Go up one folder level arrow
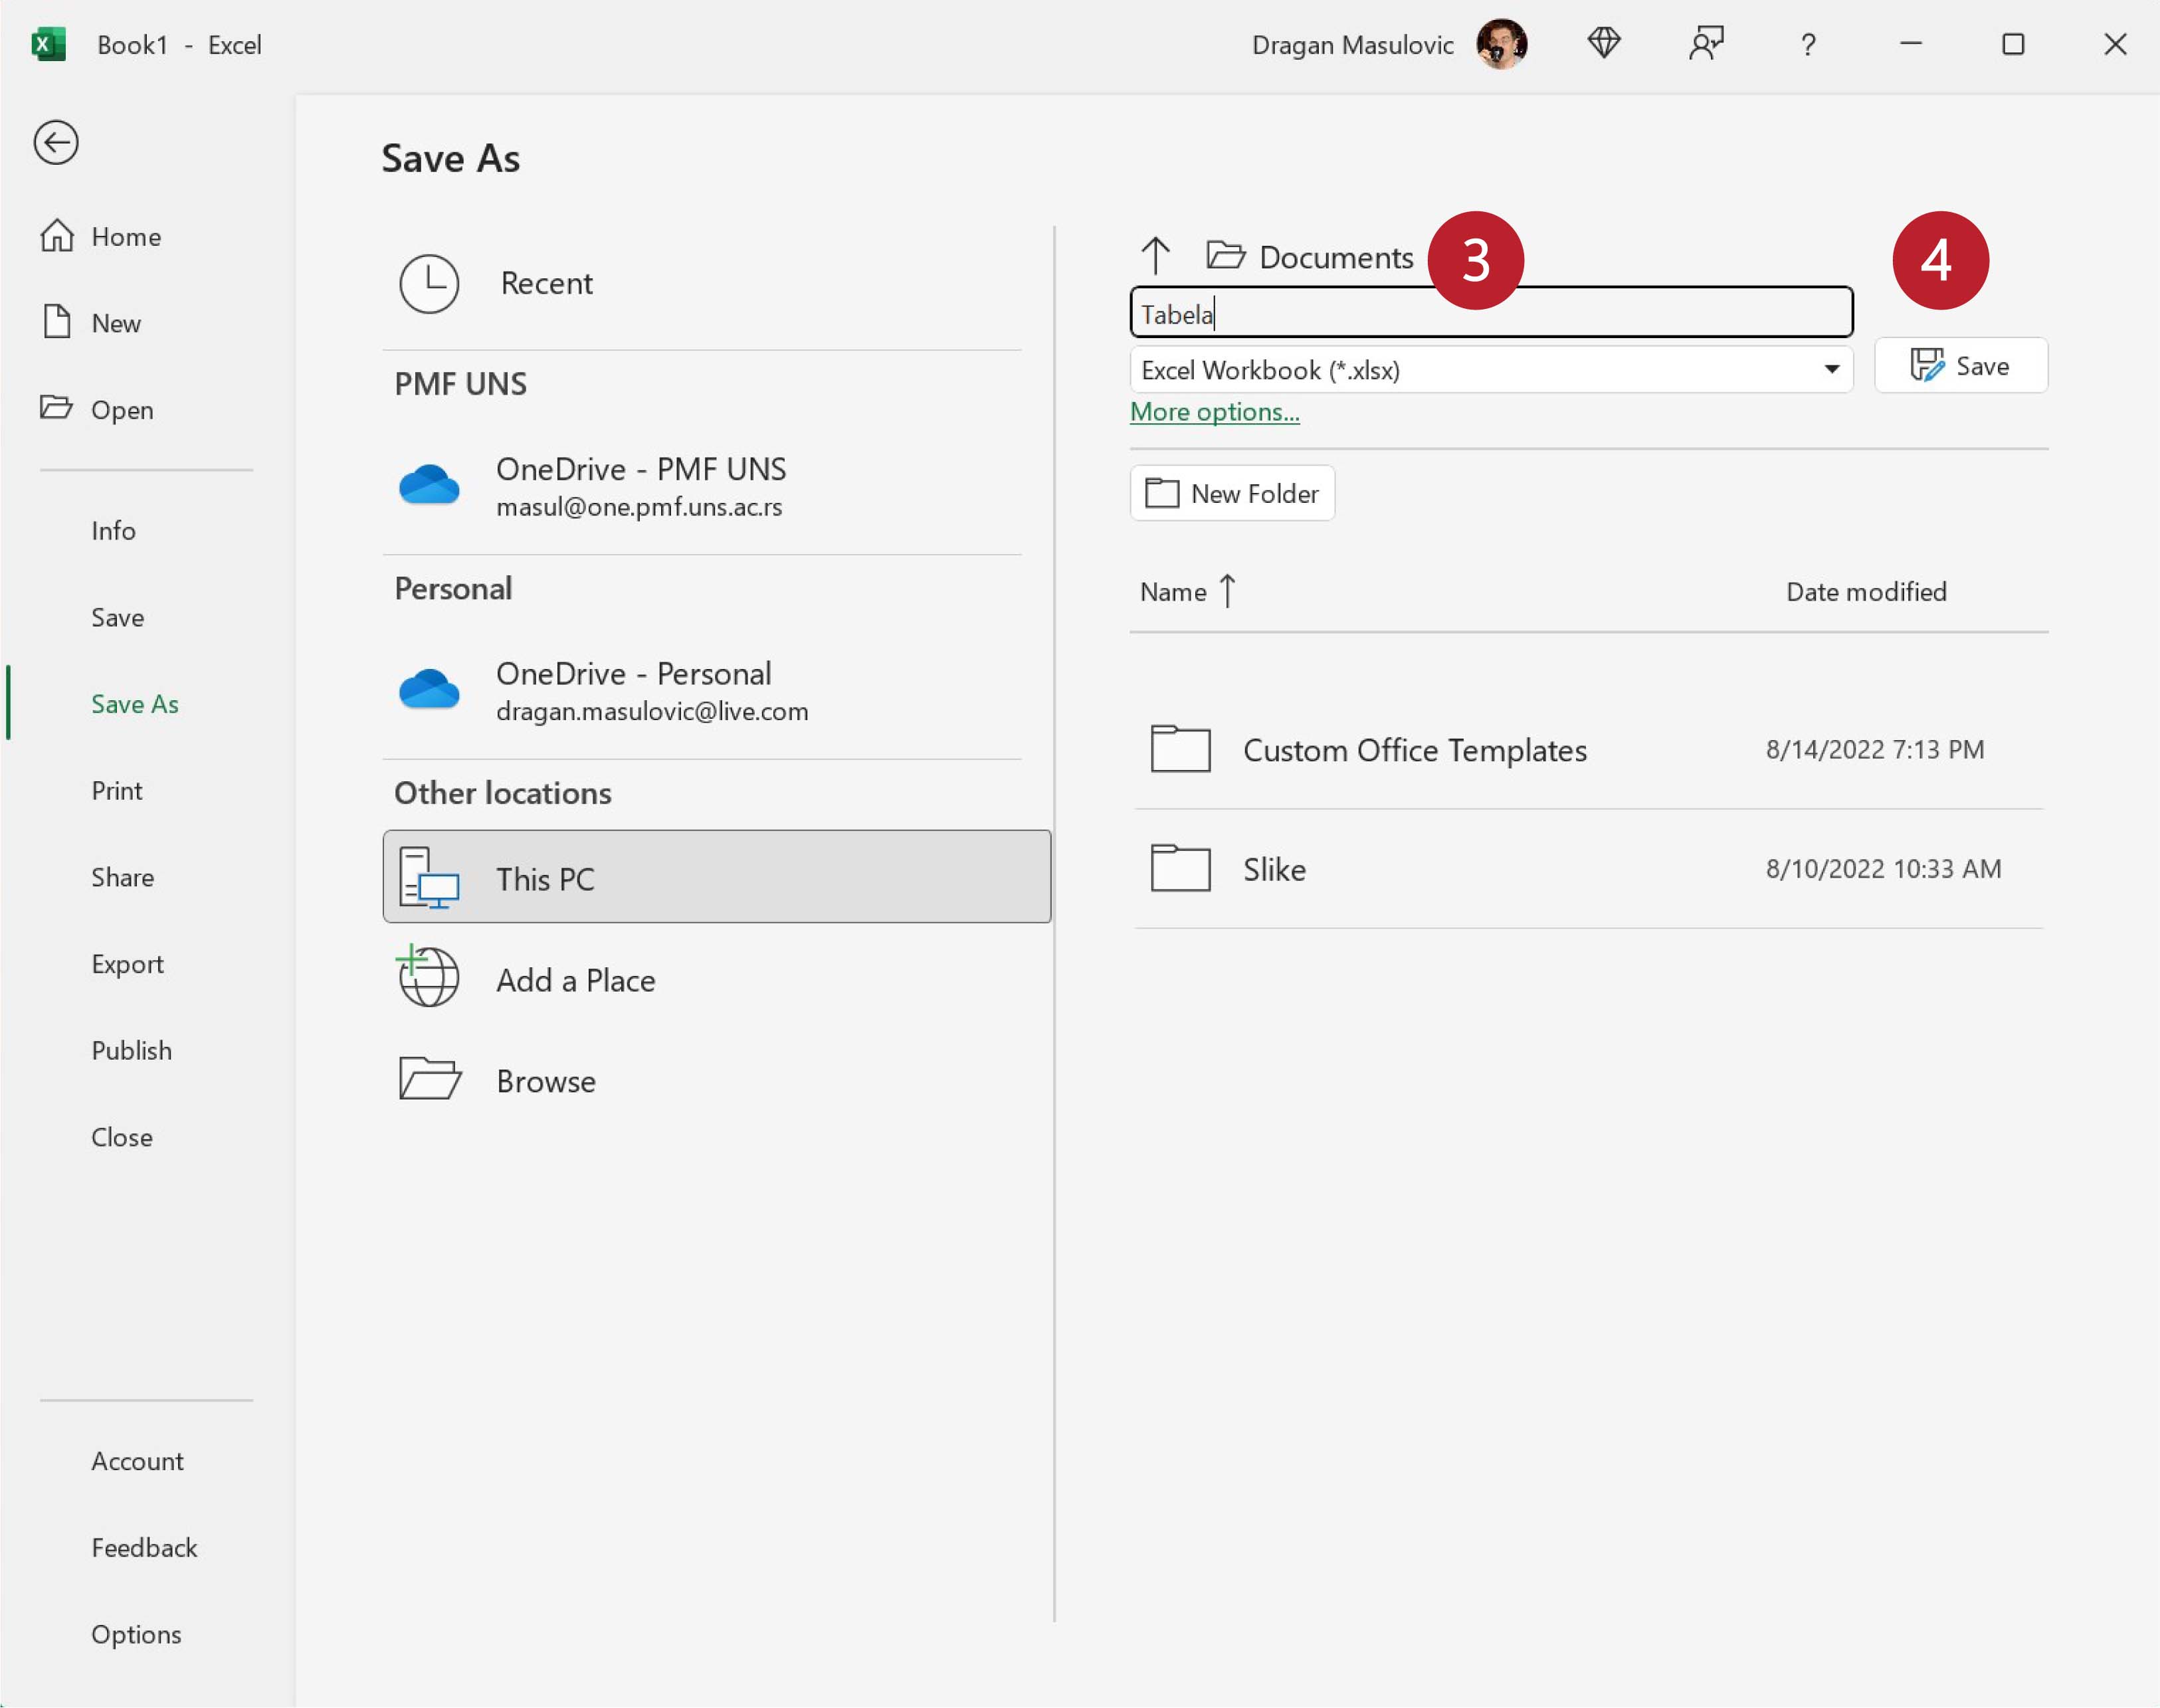Image resolution: width=2160 pixels, height=1708 pixels. point(1155,256)
